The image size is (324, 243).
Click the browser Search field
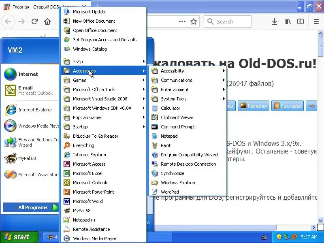coord(228,21)
